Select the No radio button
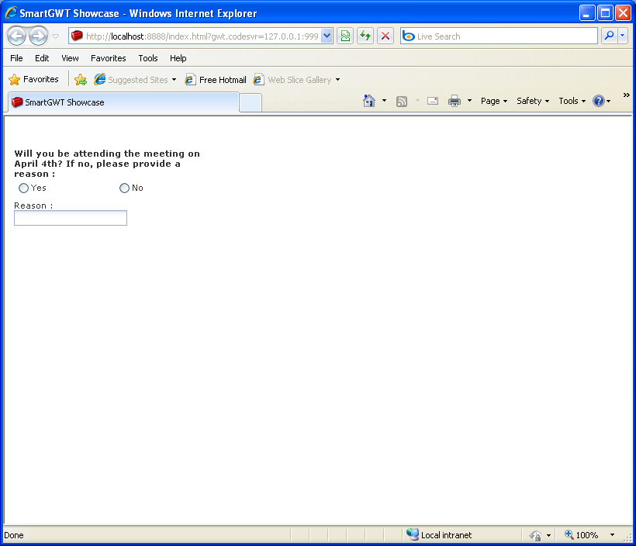 tap(124, 188)
